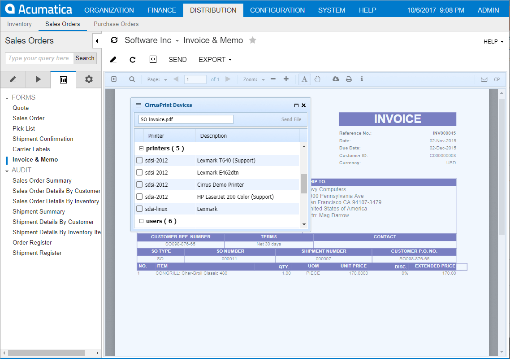The height and width of the screenshot is (359, 510).
Task: Click the query search input field
Action: pos(39,58)
